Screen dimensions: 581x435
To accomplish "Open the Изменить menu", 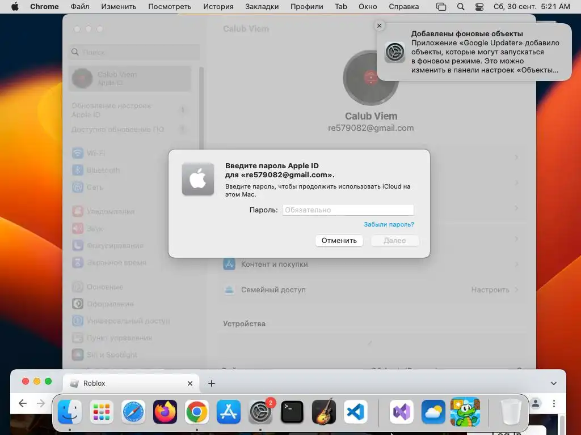I will (119, 7).
